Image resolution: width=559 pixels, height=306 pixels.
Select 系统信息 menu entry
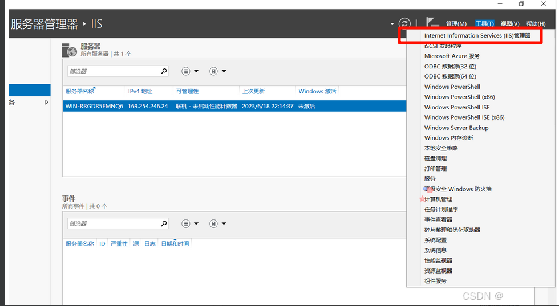coord(435,250)
